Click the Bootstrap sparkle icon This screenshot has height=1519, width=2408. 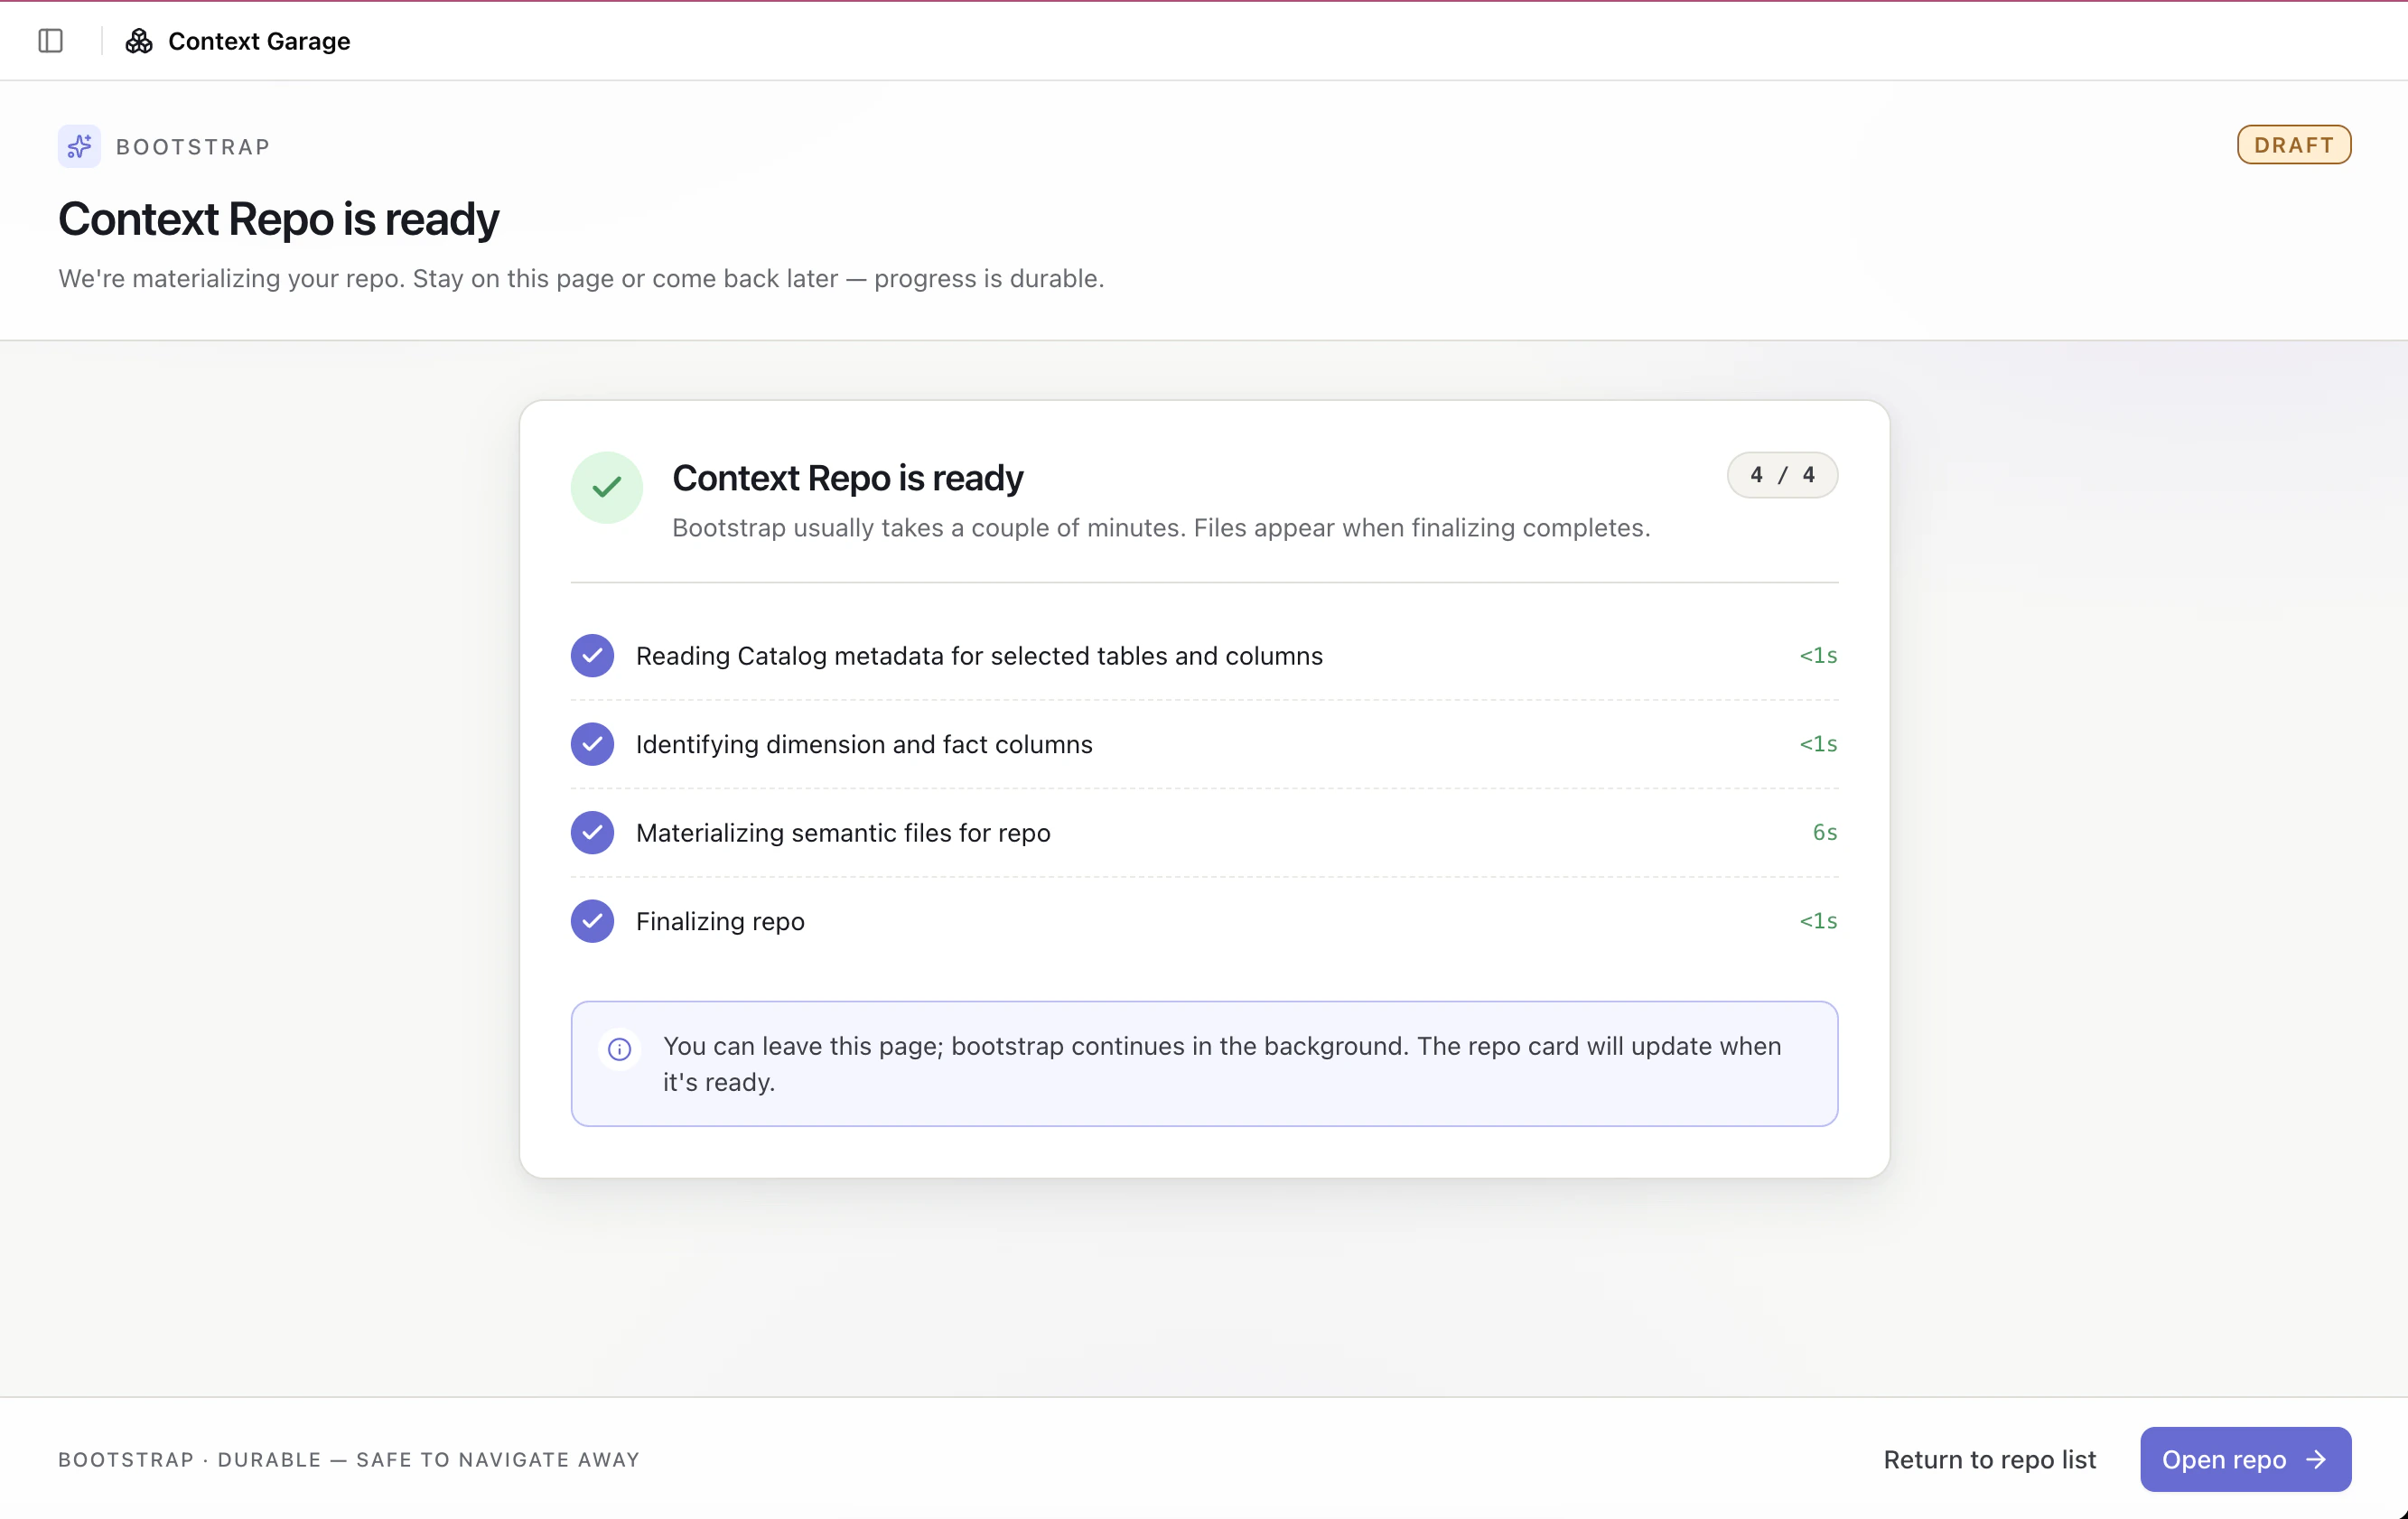(x=79, y=146)
